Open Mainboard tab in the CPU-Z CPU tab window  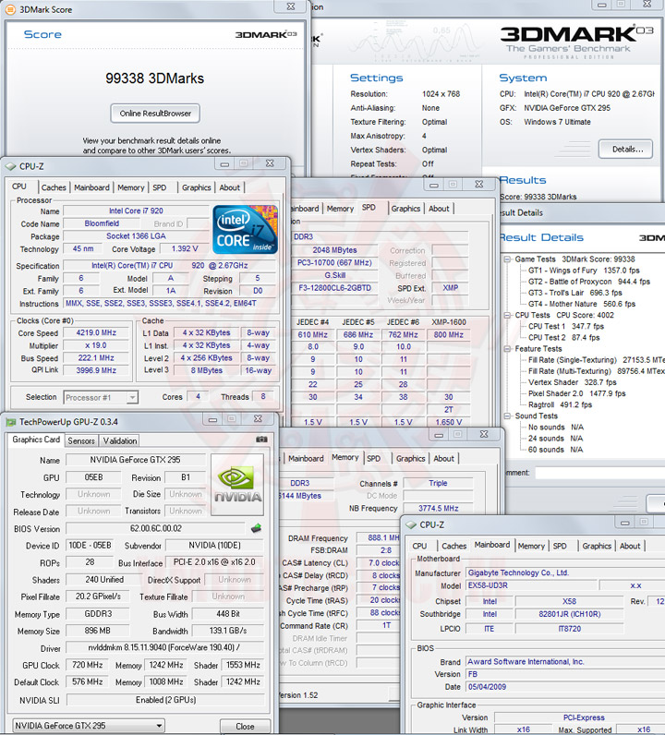[x=91, y=187]
